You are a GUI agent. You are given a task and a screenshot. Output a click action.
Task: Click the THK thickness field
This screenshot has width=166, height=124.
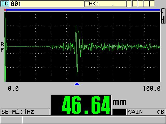[105, 4]
